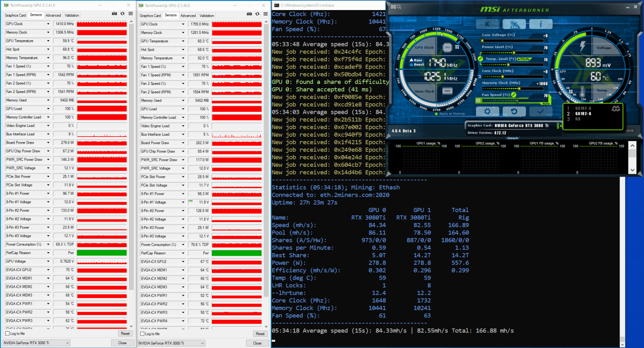Image resolution: width=644 pixels, height=348 pixels.
Task: Toggle Auto fan speed mode in Afterburner
Action: 546,103
